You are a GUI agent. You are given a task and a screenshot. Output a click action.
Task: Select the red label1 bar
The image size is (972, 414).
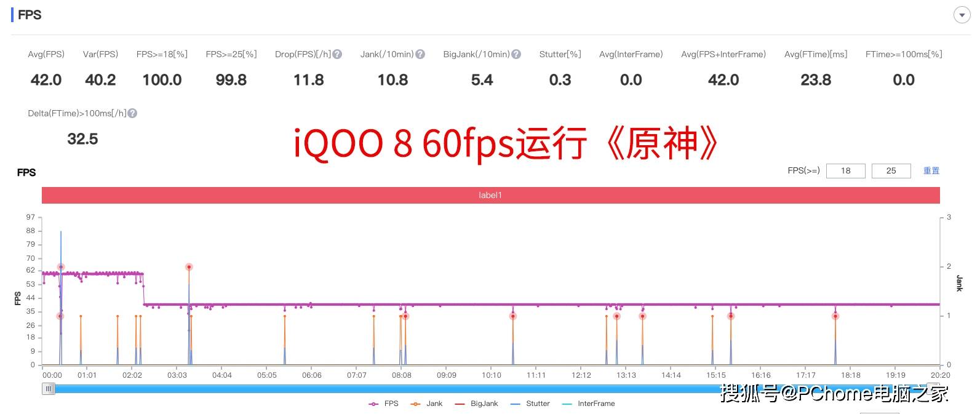pyautogui.click(x=490, y=195)
